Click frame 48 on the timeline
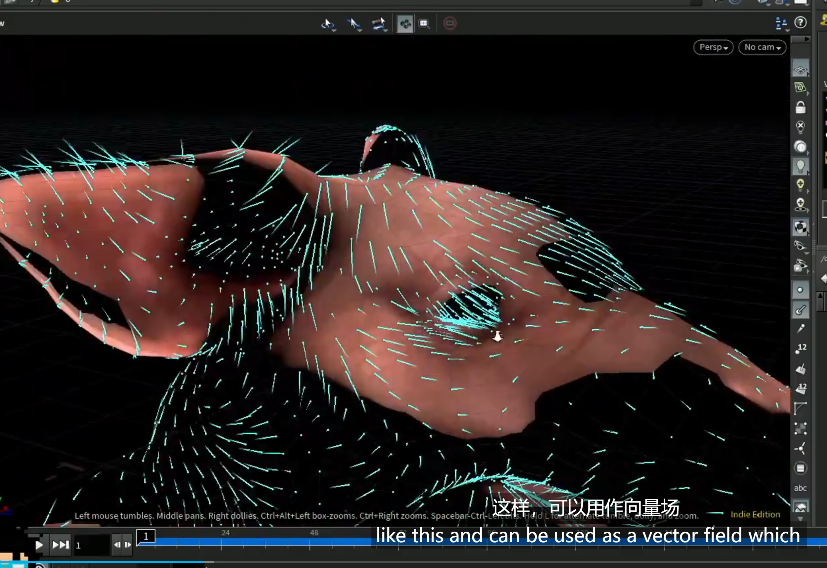 point(314,533)
